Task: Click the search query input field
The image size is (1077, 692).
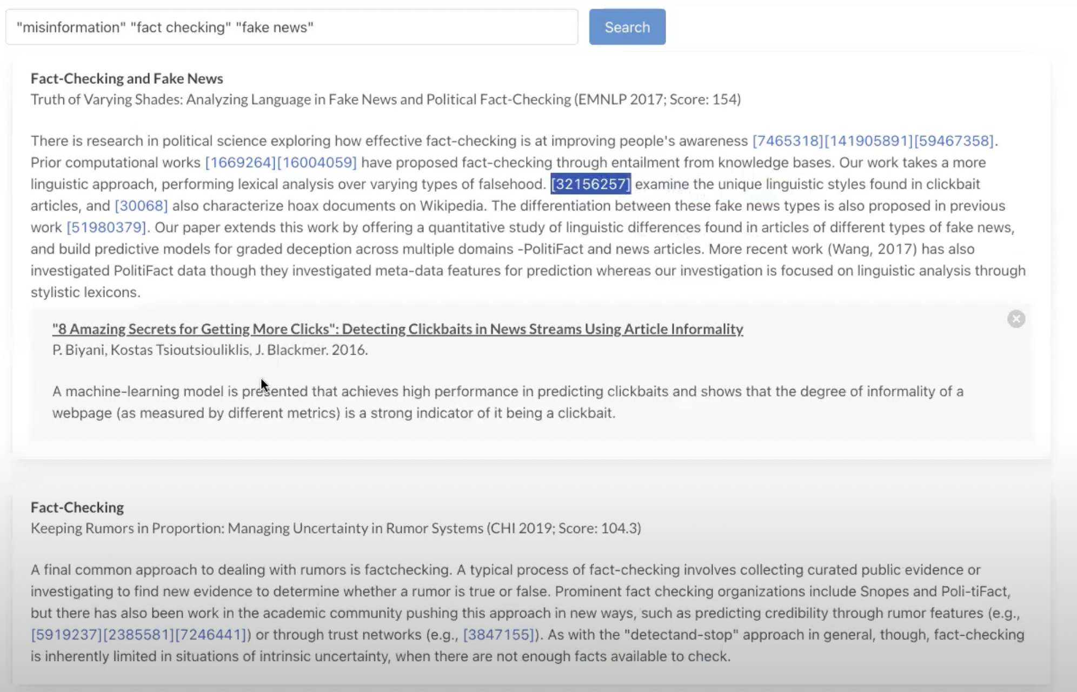Action: [292, 27]
